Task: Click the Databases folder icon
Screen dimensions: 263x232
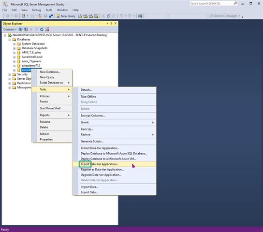Action: tap(14, 40)
